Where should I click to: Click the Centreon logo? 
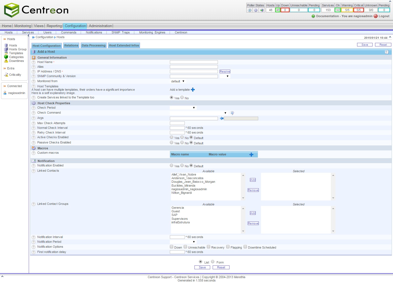[36, 10]
